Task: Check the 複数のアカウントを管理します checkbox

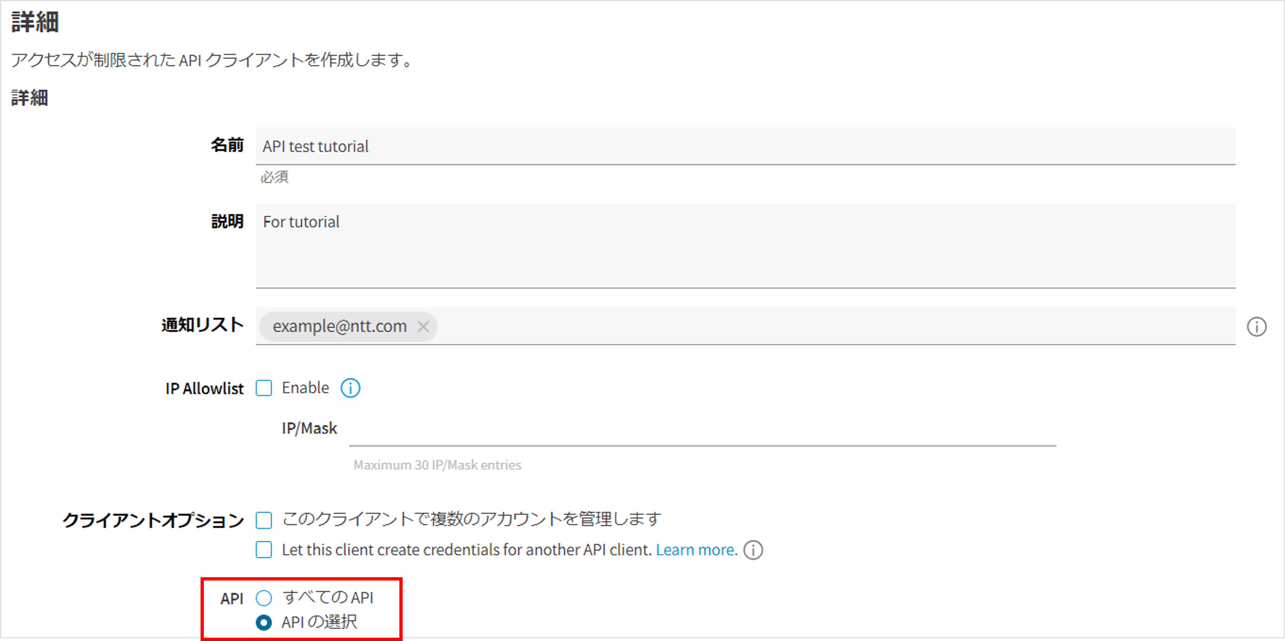Action: 264,520
